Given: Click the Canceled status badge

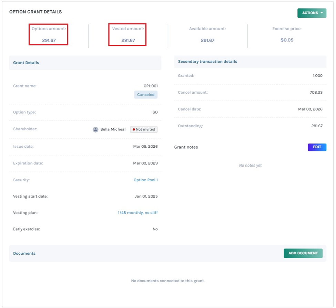Looking at the screenshot, I should [x=145, y=95].
